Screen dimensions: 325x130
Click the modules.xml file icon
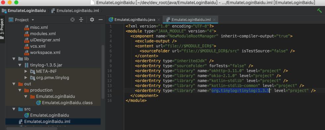pyautogui.click(x=26, y=33)
